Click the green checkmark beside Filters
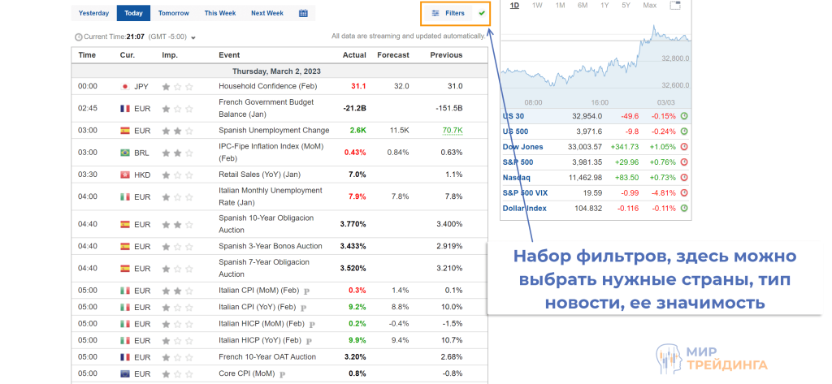The height and width of the screenshot is (384, 832). (482, 13)
